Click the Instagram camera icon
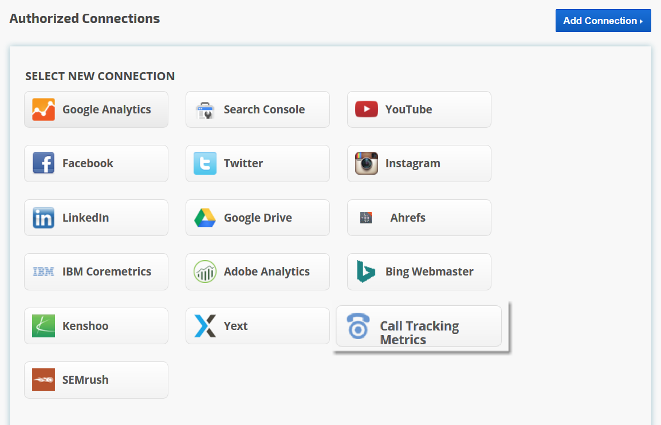This screenshot has width=661, height=425. click(x=366, y=163)
